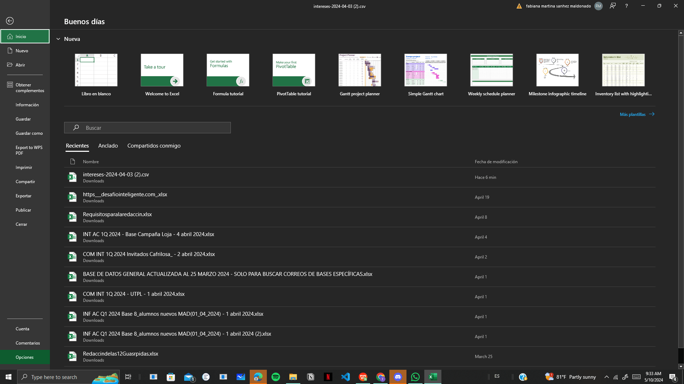This screenshot has height=384, width=684.
Task: Open Obtener complementos add-ins icon
Action: pyautogui.click(x=10, y=85)
